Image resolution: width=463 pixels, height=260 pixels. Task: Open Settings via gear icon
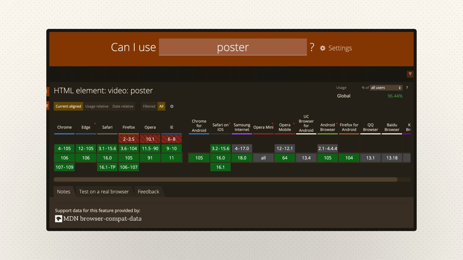(323, 48)
